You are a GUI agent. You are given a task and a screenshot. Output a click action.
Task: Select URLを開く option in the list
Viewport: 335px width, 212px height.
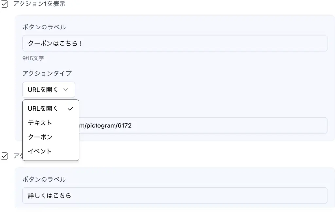coord(43,109)
